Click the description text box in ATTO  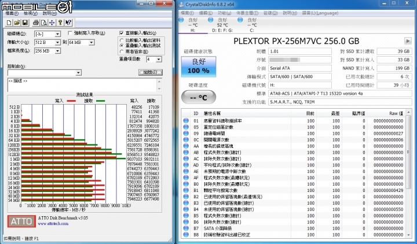[82, 85]
